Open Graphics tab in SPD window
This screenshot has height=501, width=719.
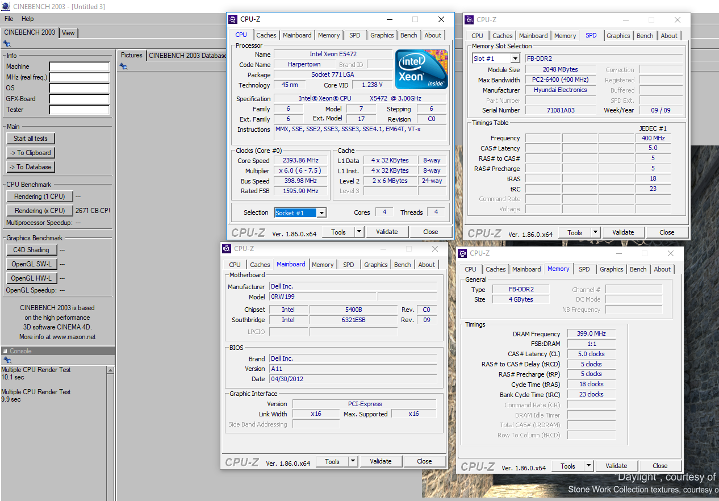(618, 36)
